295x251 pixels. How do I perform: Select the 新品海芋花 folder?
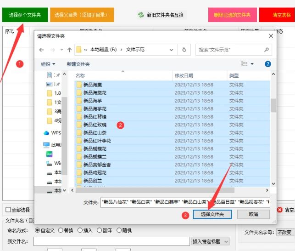tap(173, 109)
